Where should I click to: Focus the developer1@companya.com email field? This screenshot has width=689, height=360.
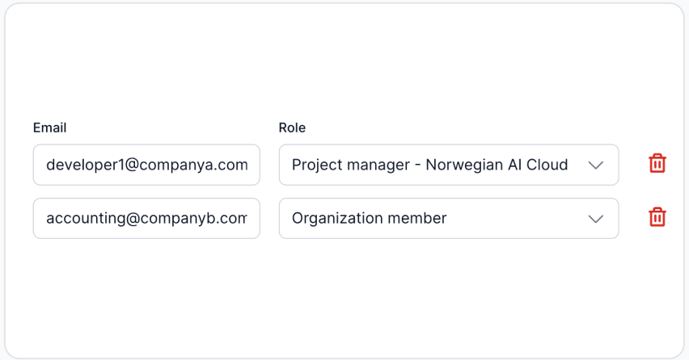click(x=146, y=165)
